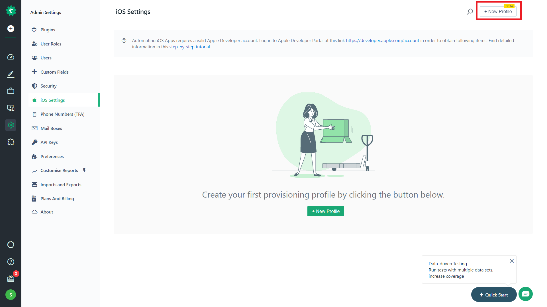Close the Data-driven Testing popup
Image resolution: width=547 pixels, height=307 pixels.
point(512,261)
